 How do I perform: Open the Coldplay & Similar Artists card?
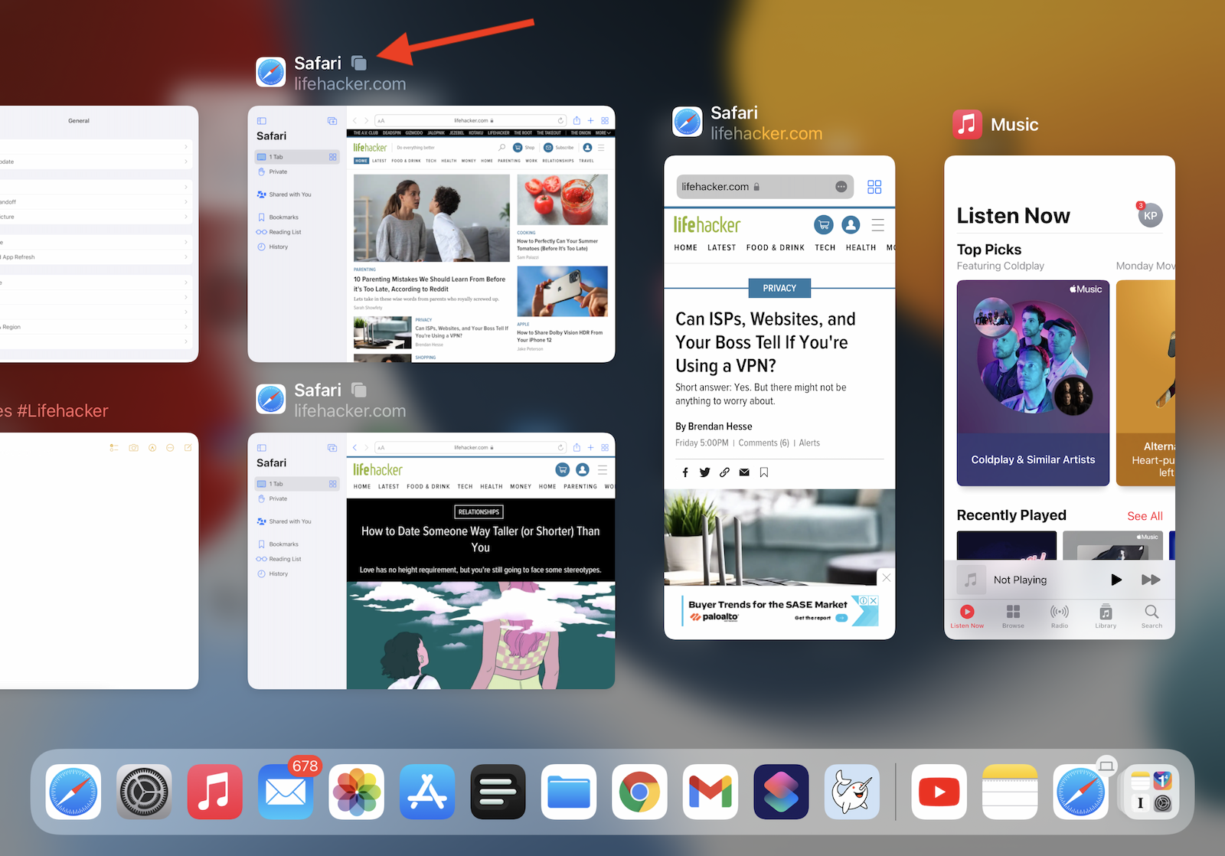click(x=1033, y=383)
